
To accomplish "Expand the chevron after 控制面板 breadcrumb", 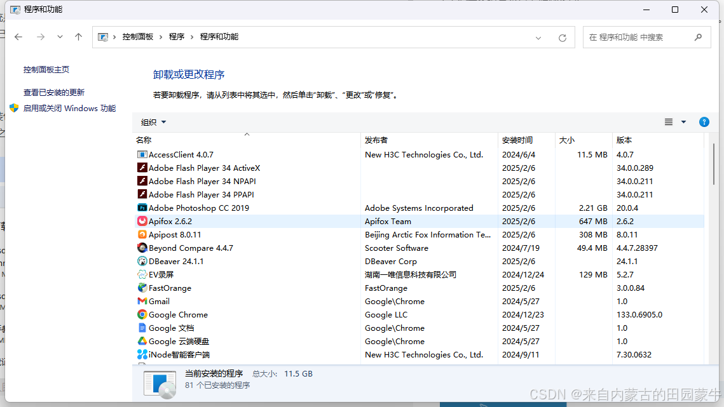I will [161, 37].
